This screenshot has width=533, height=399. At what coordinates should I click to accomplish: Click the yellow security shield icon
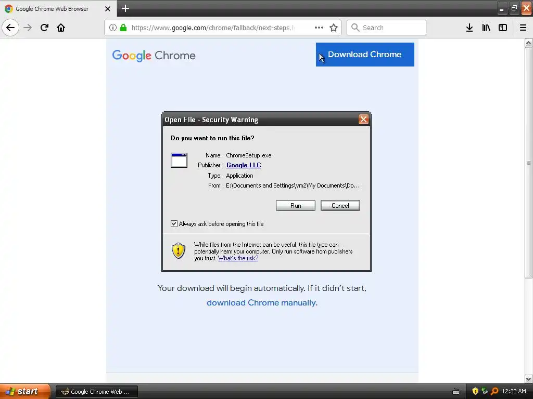tap(179, 250)
